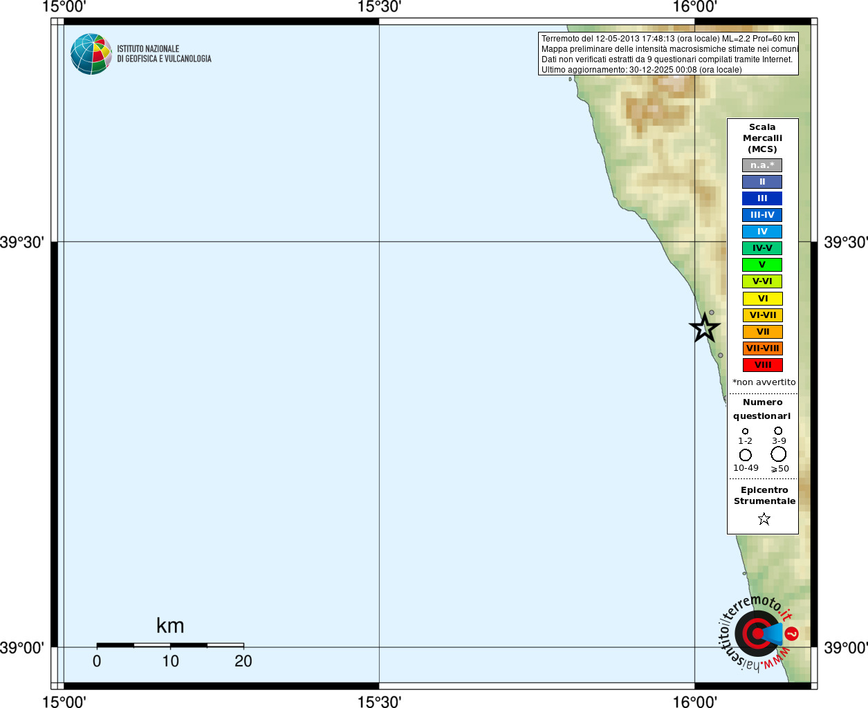Click the yellow VI legend swatch
The image size is (868, 708).
[763, 299]
